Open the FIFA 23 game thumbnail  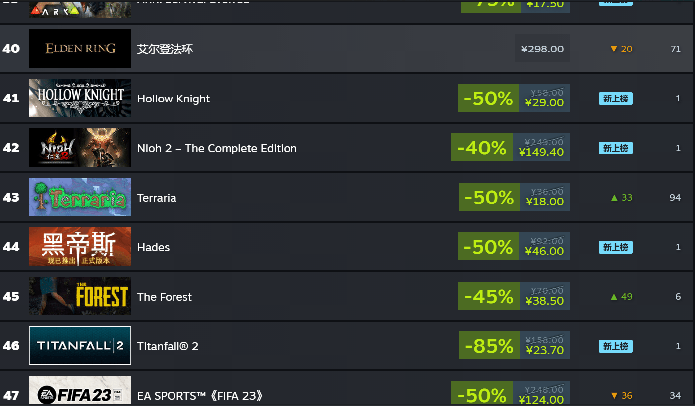point(80,391)
